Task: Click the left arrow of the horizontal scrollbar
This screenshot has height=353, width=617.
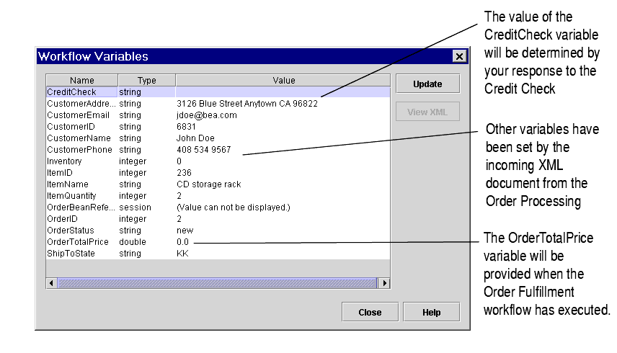Action: click(x=52, y=283)
